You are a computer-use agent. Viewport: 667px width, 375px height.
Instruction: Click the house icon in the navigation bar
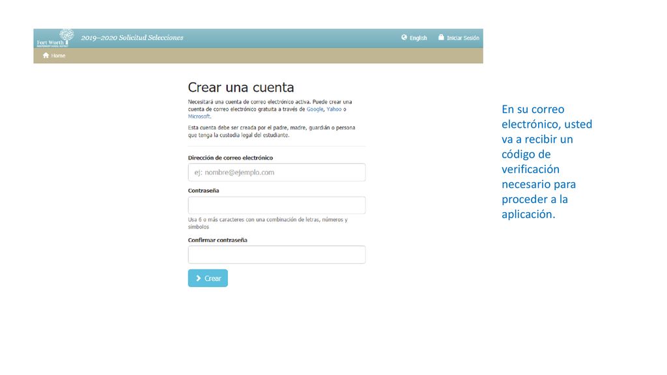46,55
